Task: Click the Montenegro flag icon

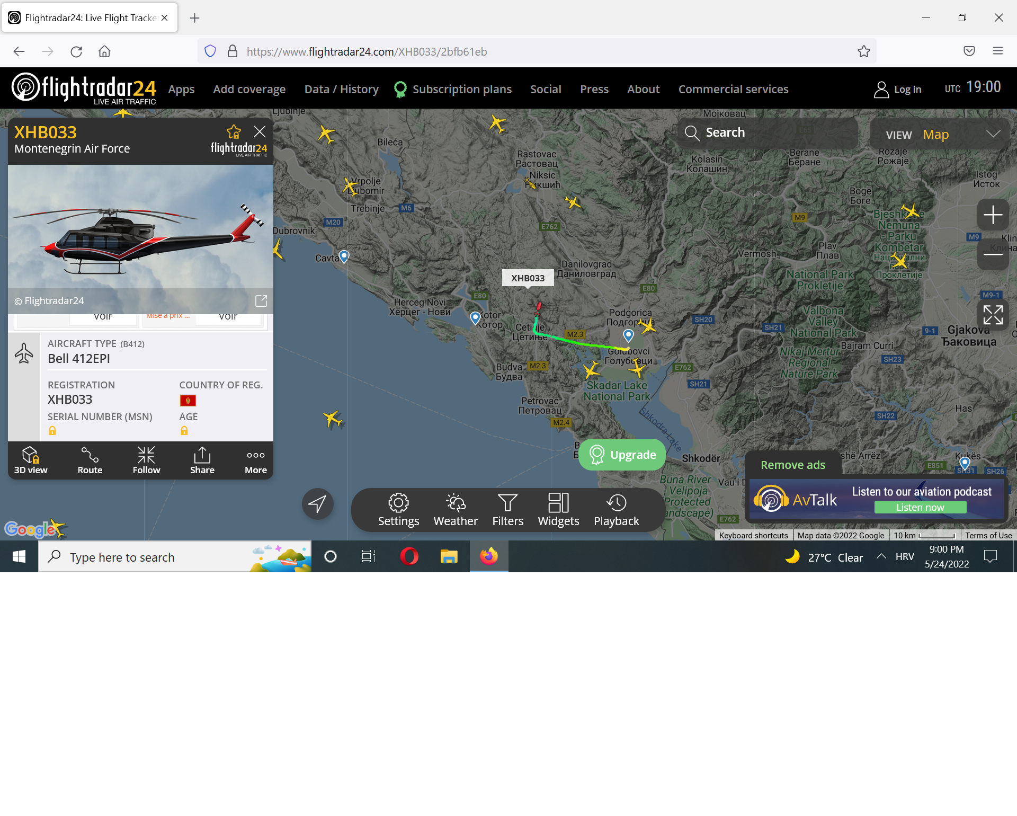Action: pyautogui.click(x=188, y=401)
